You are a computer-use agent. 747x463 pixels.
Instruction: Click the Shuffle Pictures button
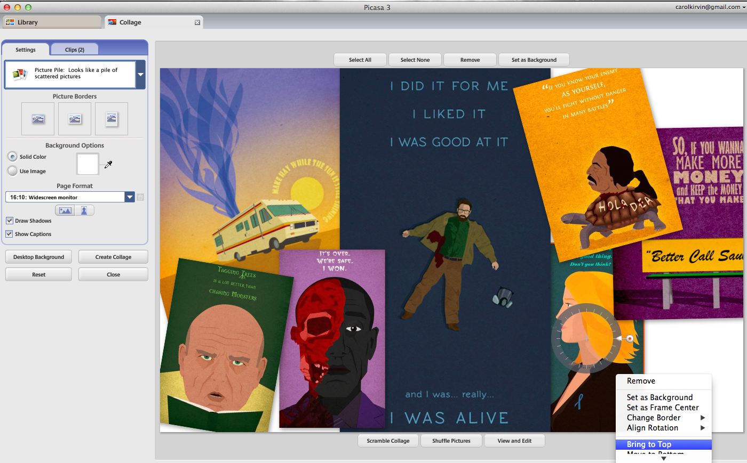[451, 441]
